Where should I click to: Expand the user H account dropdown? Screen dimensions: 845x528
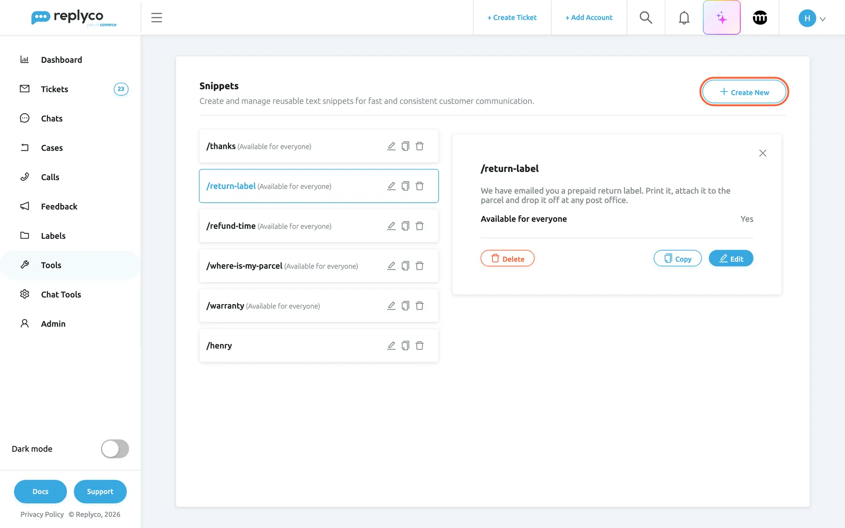(812, 18)
